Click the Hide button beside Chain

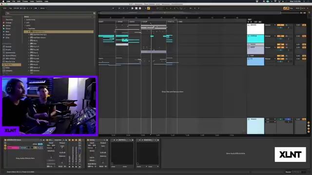pyautogui.click(x=40, y=144)
